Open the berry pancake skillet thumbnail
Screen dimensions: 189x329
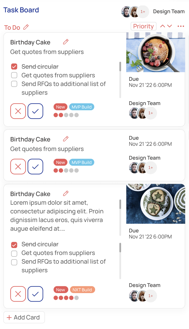156,52
